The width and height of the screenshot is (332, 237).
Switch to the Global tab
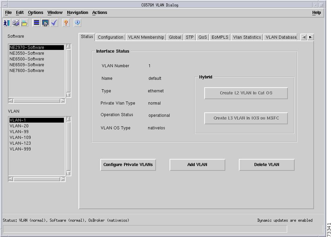click(175, 37)
